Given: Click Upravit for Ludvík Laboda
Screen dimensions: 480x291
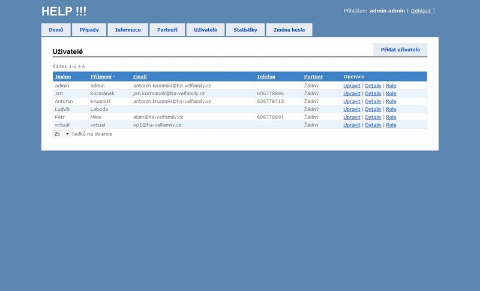Looking at the screenshot, I should point(352,109).
